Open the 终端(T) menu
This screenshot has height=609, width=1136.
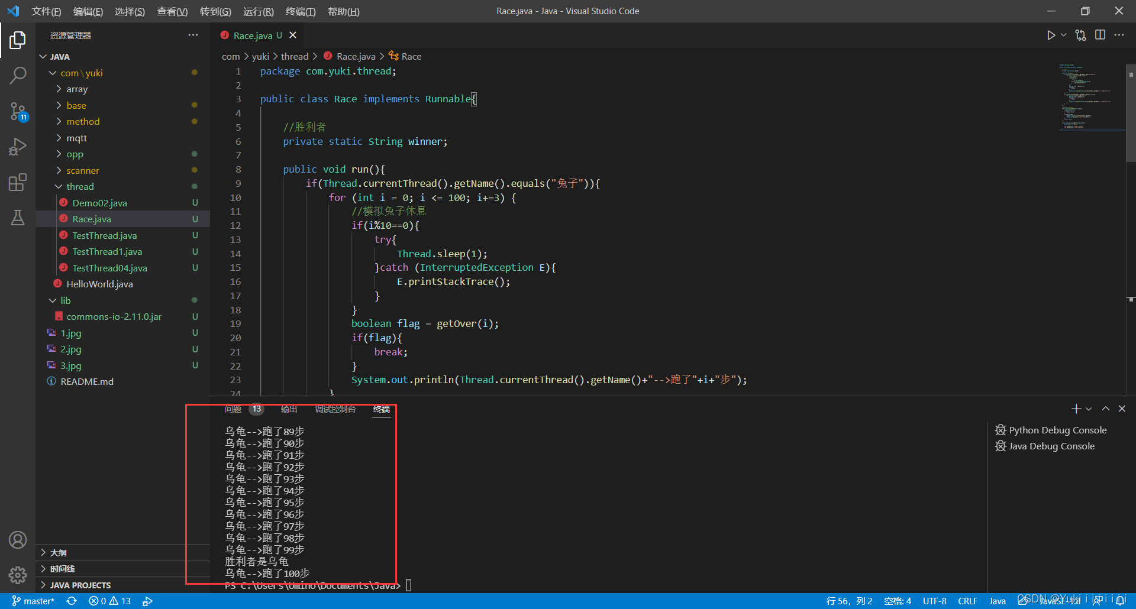pos(301,11)
